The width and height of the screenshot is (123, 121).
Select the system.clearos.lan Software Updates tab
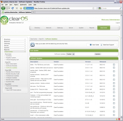(16, 12)
